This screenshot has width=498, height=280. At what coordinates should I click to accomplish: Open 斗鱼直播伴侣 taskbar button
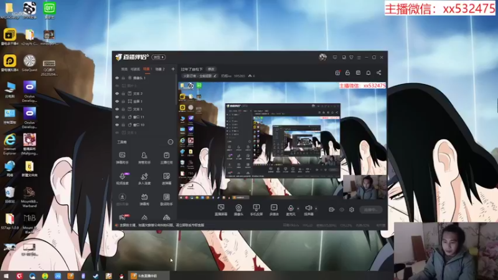(148, 276)
